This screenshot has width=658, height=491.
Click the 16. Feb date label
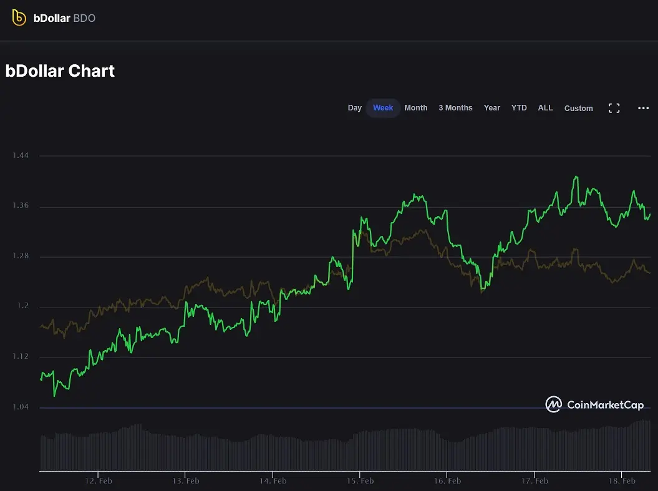point(447,481)
